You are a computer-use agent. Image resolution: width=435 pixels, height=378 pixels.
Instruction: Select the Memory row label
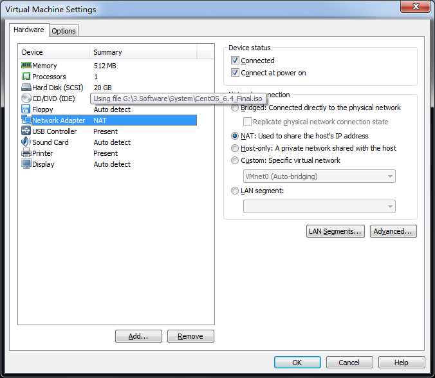[x=44, y=66]
